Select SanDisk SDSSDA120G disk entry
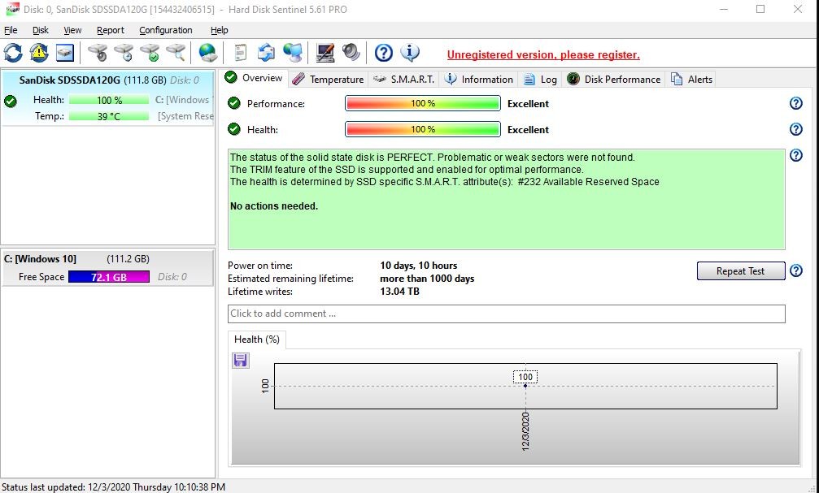 tap(107, 98)
